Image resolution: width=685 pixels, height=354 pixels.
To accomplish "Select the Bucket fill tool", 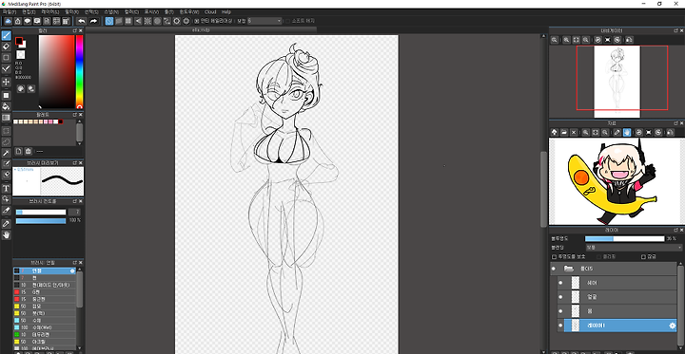I will [x=6, y=106].
